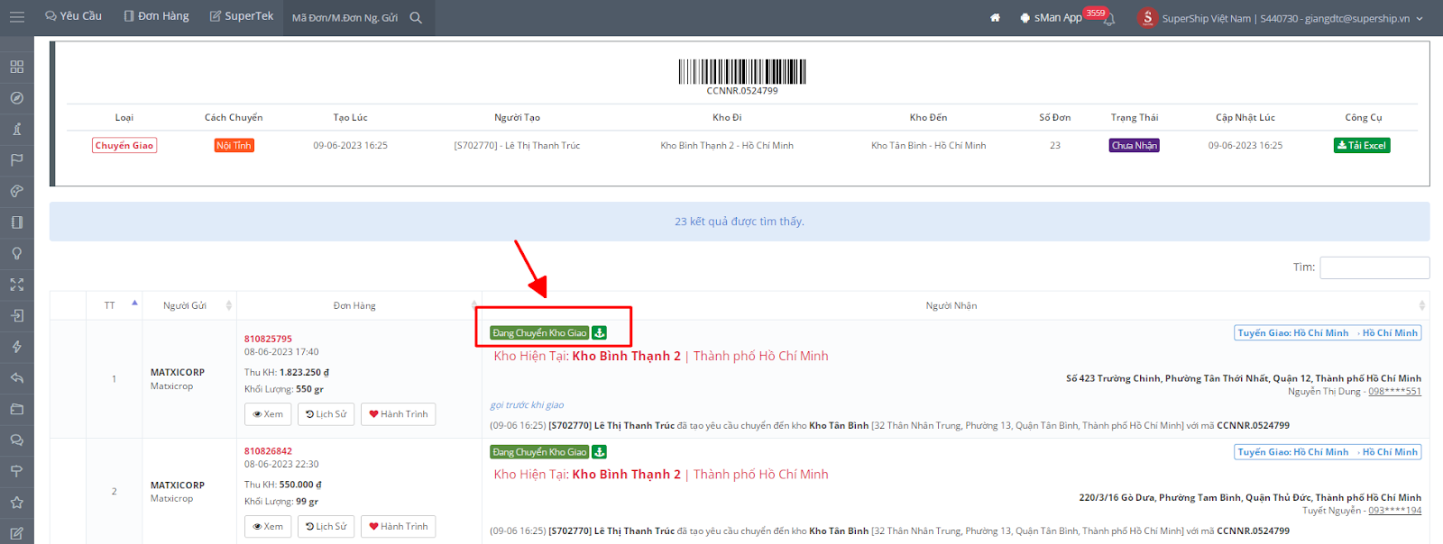Open the sign-in arrow sidebar icon

tap(16, 316)
